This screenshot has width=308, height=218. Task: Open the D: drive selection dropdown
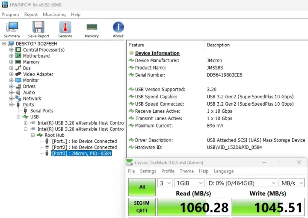tap(241, 183)
